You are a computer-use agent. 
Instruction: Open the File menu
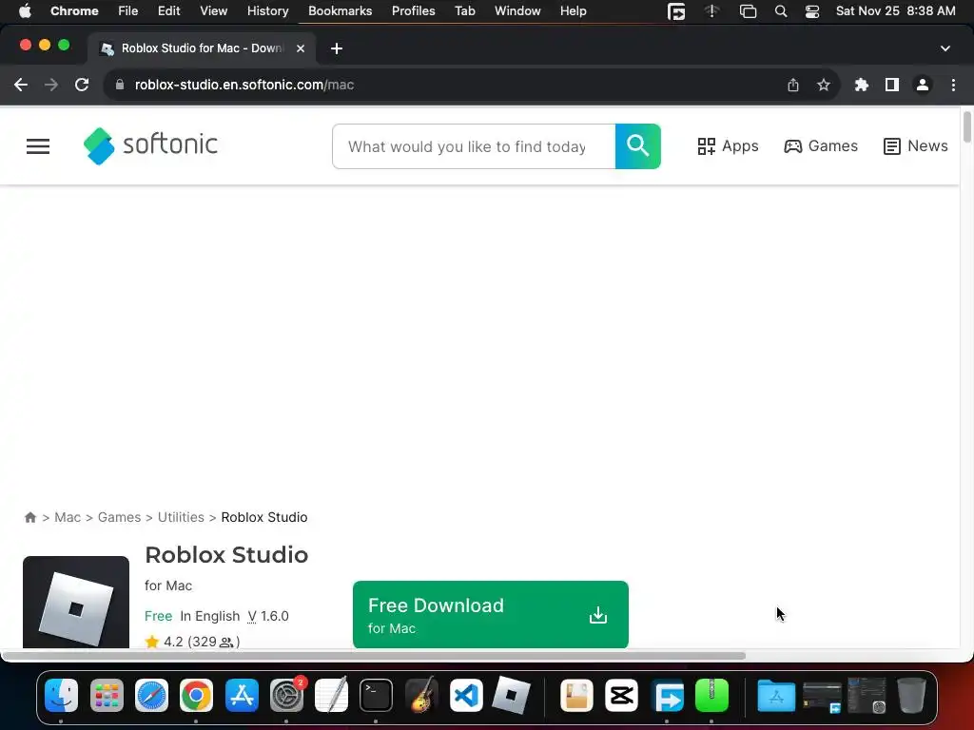[128, 11]
